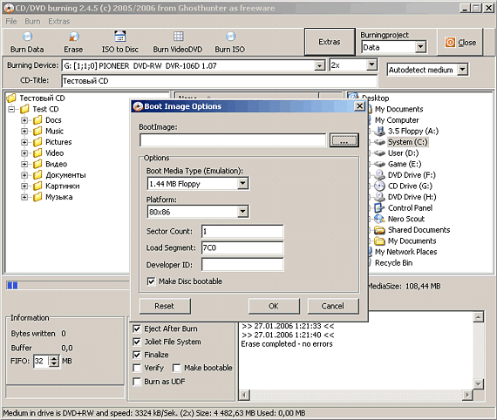This screenshot has height=420, width=497.
Task: Click the 3.5 Floppy (A:) drive icon
Action: (x=379, y=131)
